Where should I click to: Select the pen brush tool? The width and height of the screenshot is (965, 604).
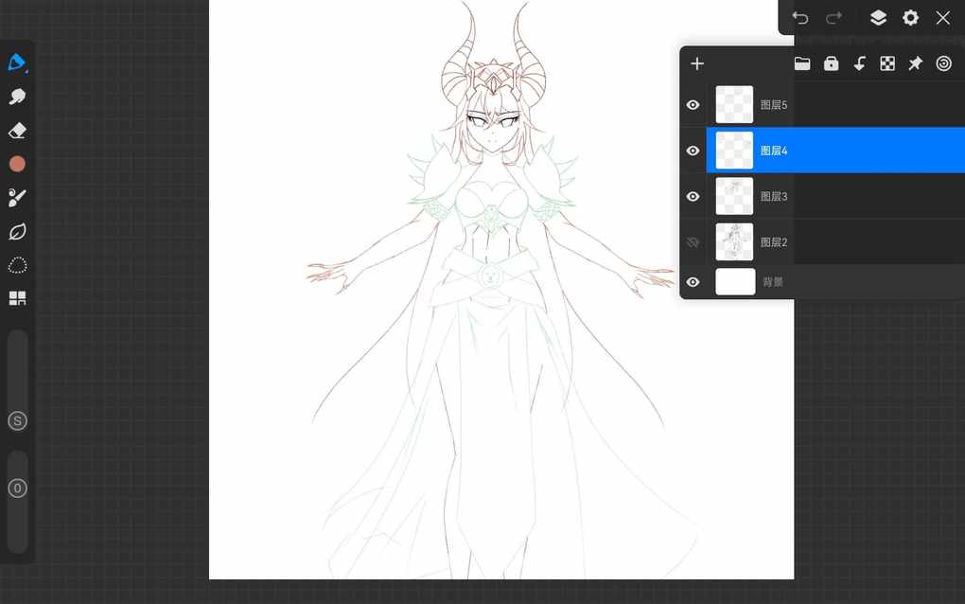17,62
